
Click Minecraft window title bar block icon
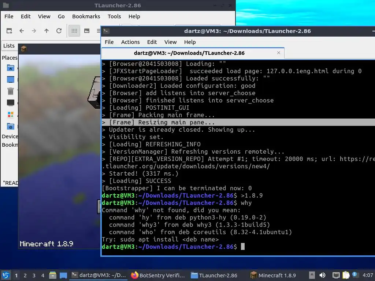pyautogui.click(x=23, y=49)
